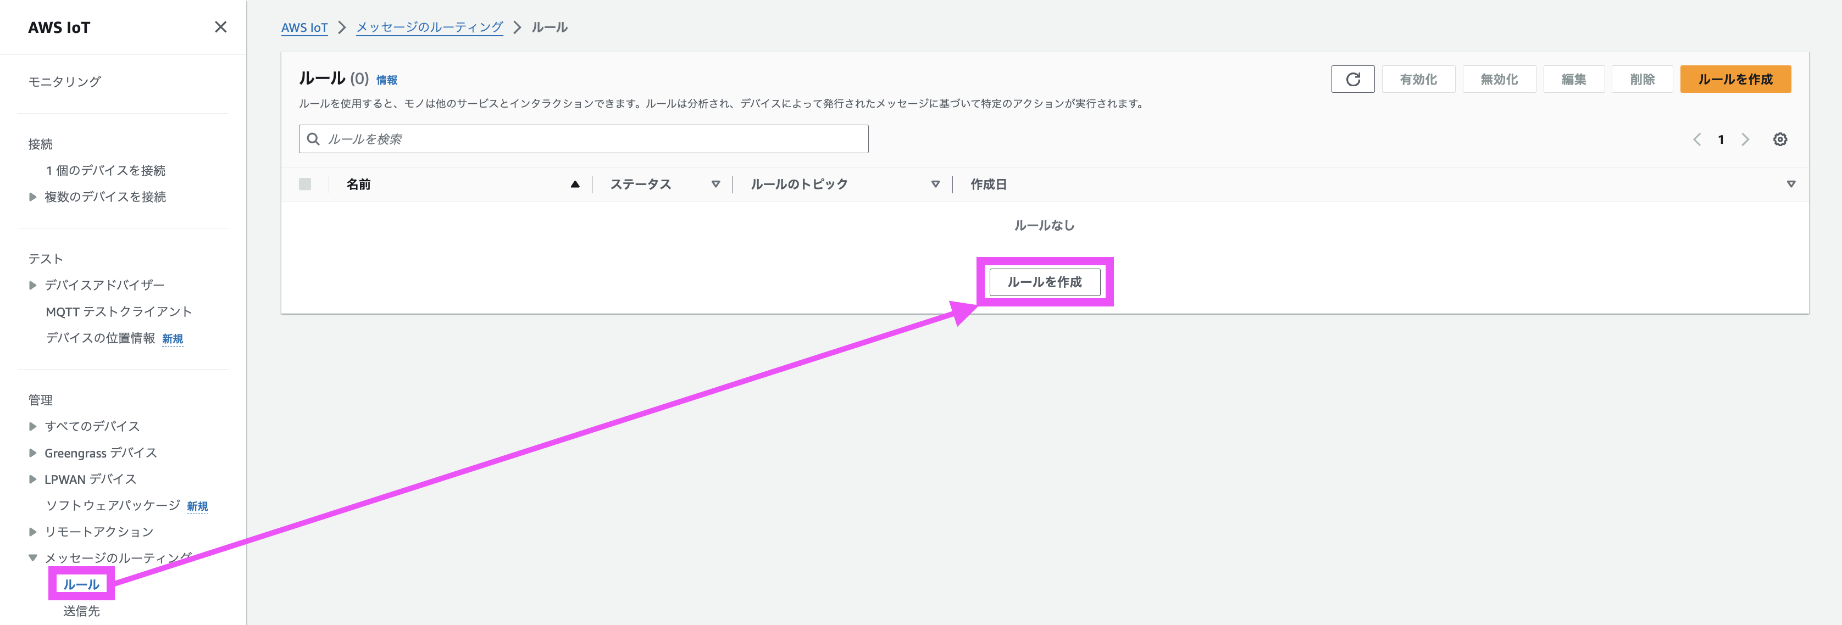Screen dimensions: 1842x625
Task: Click 名前 column header
Action: coord(358,185)
